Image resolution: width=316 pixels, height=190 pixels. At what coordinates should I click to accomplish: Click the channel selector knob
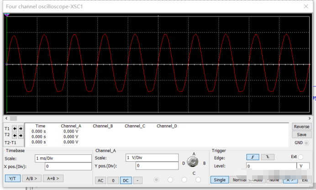click(x=193, y=162)
